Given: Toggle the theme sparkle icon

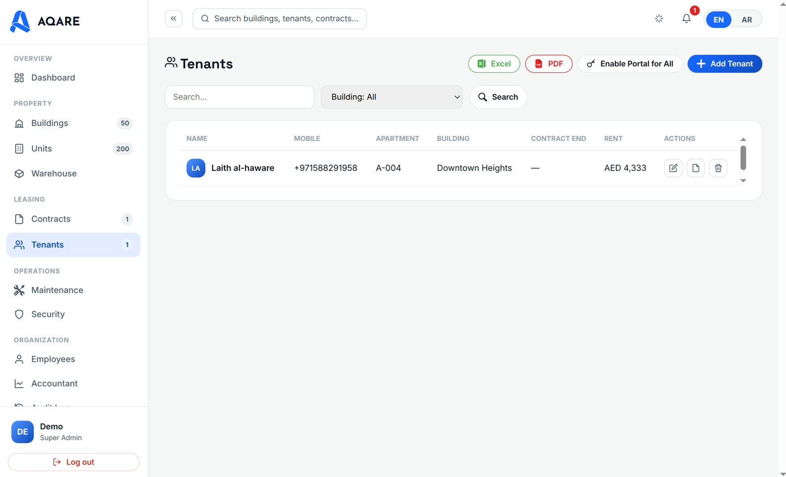Looking at the screenshot, I should [x=659, y=19].
